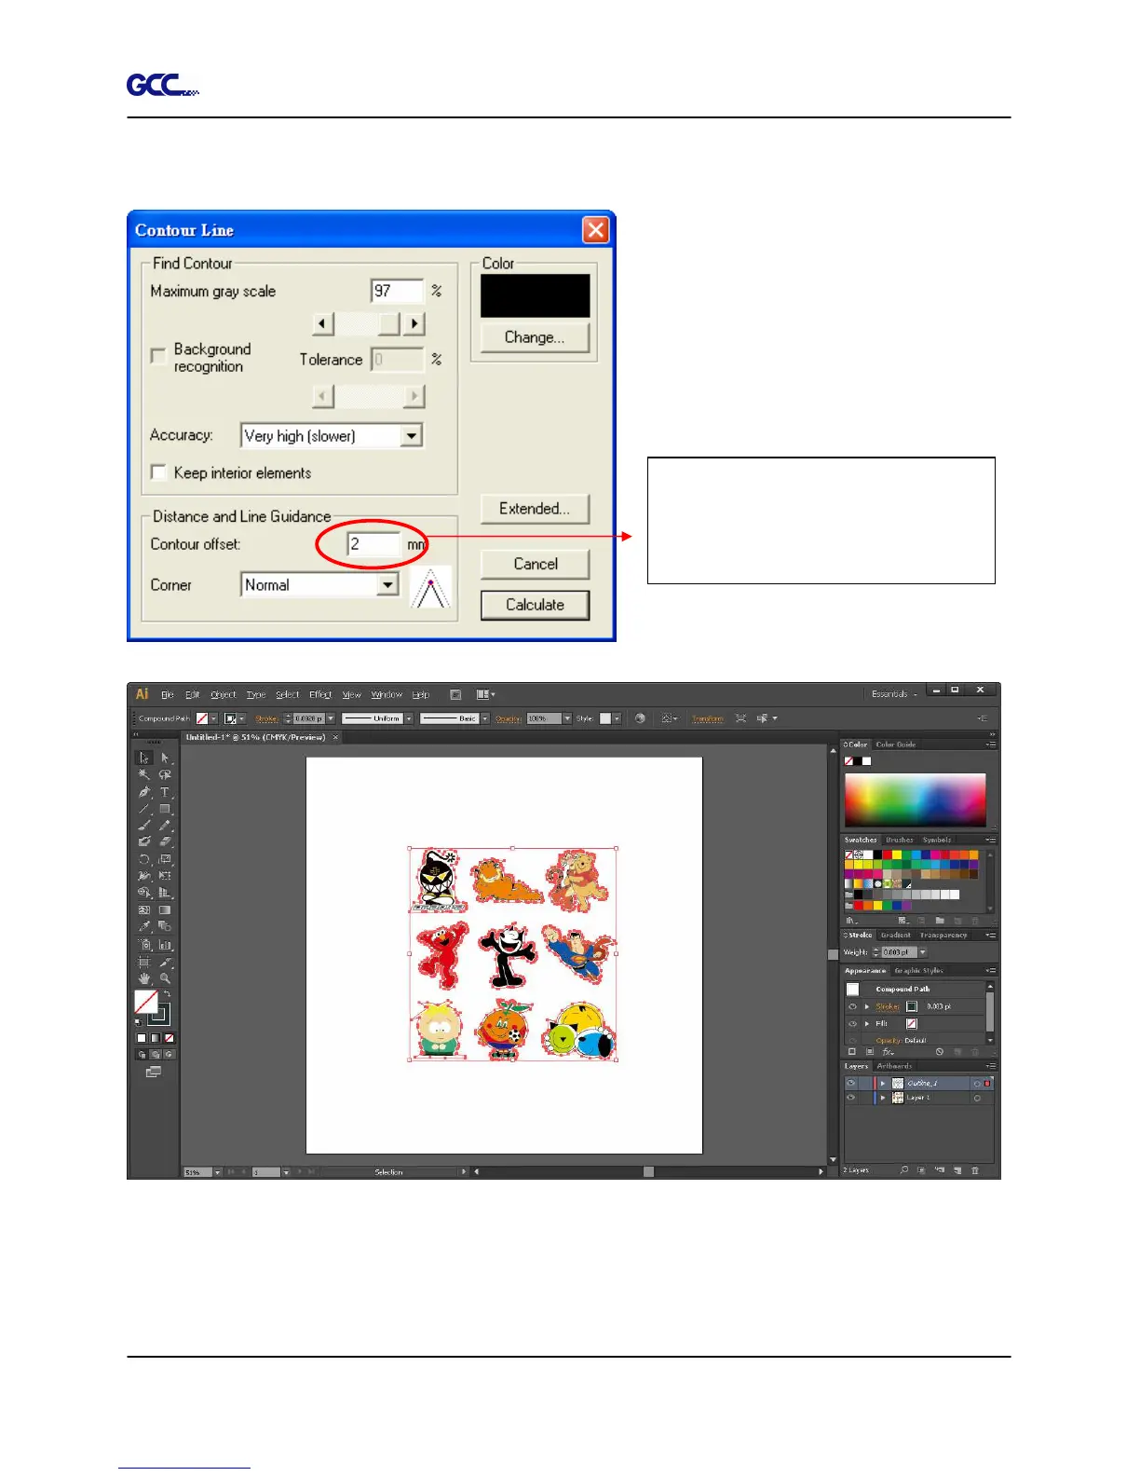Select the Column Graph tool
This screenshot has height=1476, width=1140.
tap(165, 944)
